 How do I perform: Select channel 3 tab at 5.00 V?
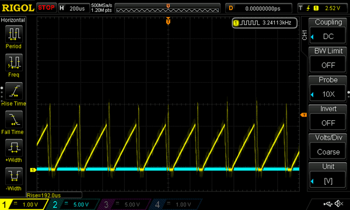125,204
